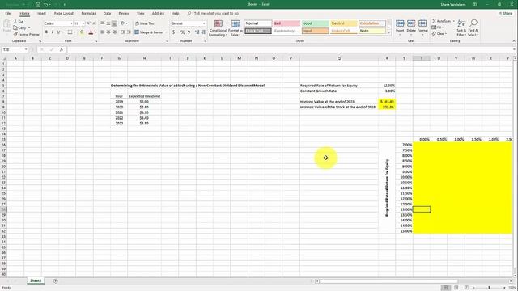Image resolution: width=518 pixels, height=291 pixels.
Task: Open the File menu
Action: coord(8,13)
